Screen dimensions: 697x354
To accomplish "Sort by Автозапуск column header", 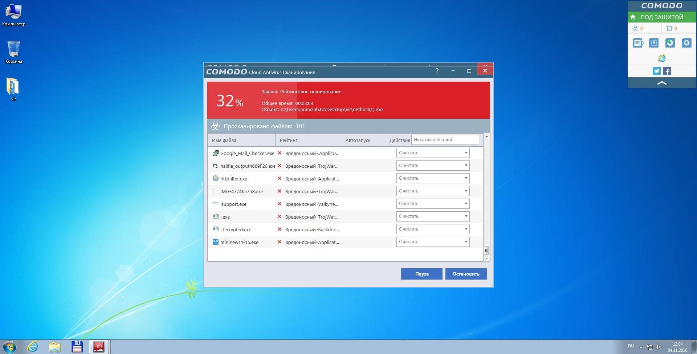I will point(363,140).
